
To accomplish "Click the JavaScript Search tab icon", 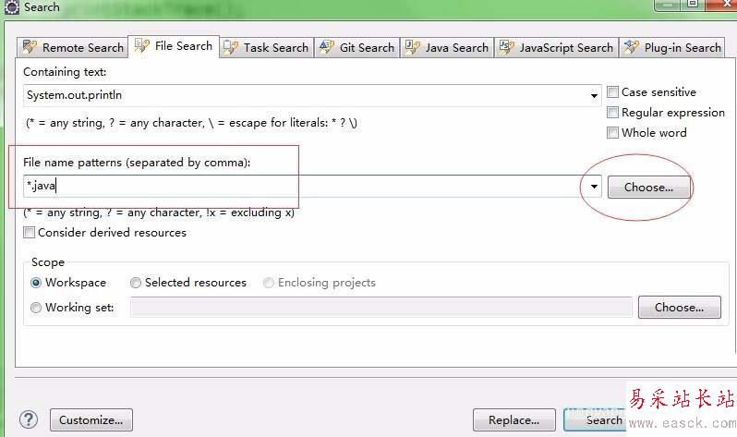I will click(507, 47).
